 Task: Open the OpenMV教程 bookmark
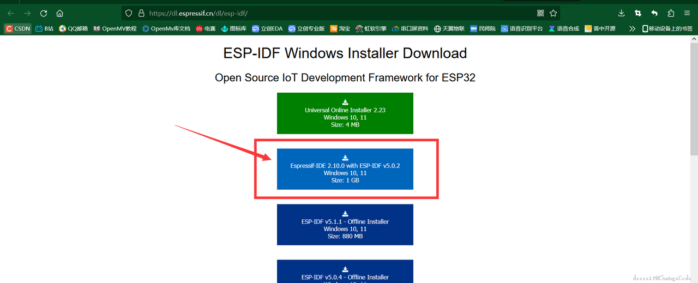pos(115,28)
